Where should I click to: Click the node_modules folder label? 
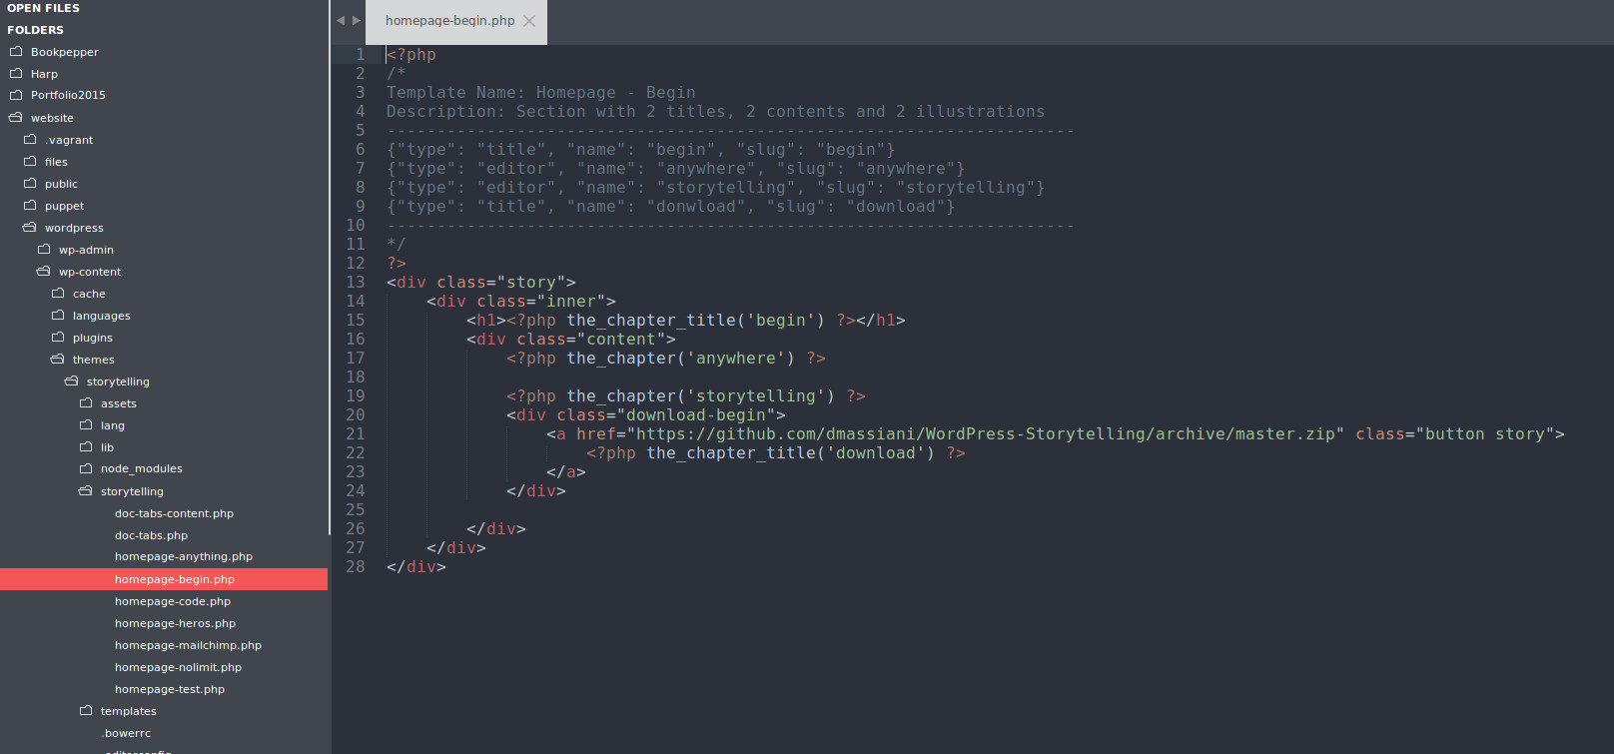pyautogui.click(x=142, y=468)
